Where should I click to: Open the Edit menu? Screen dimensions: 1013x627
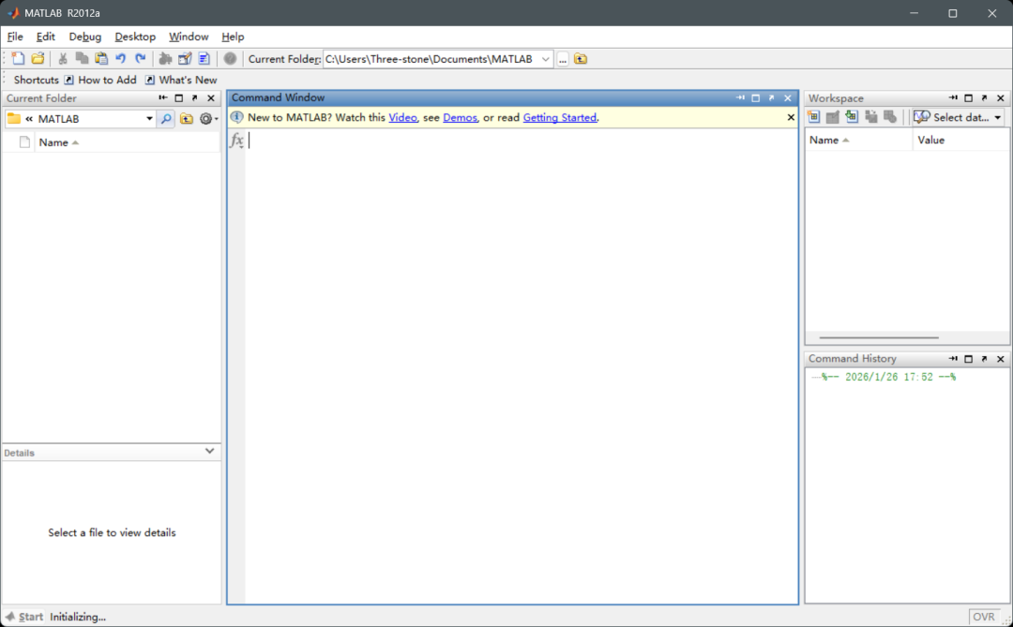[45, 37]
